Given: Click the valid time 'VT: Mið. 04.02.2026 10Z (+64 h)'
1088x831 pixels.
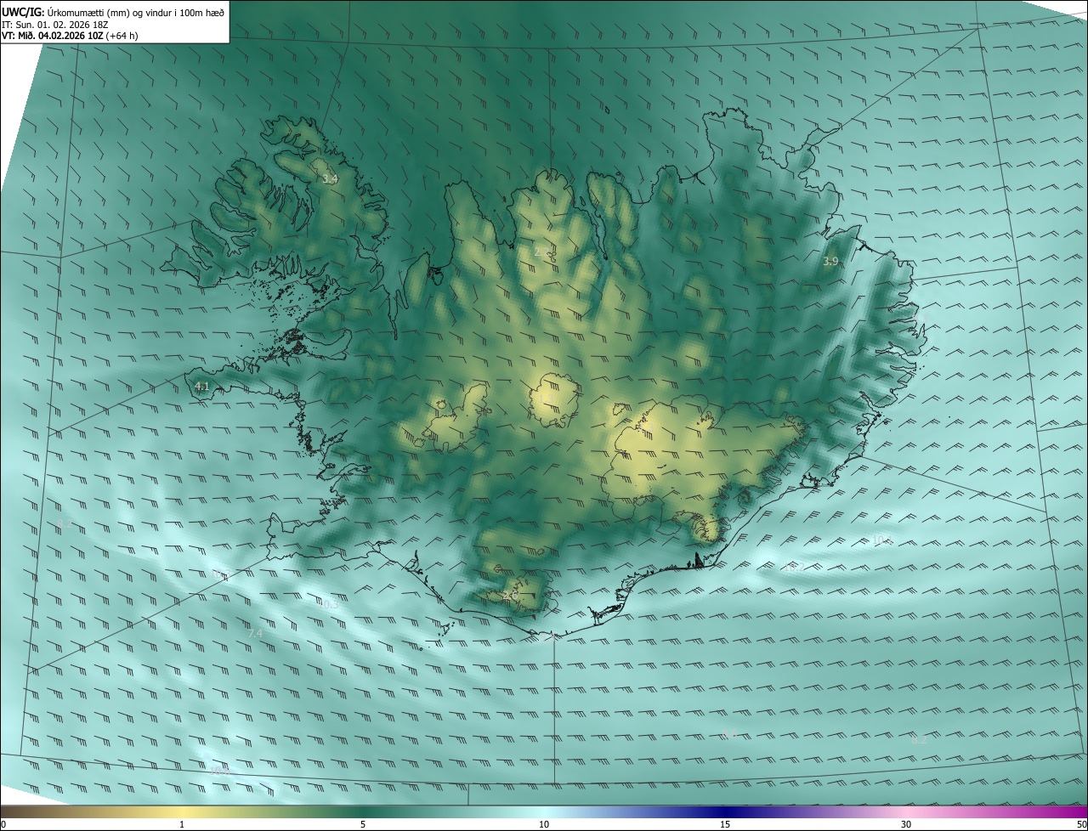Looking at the screenshot, I should 70,36.
